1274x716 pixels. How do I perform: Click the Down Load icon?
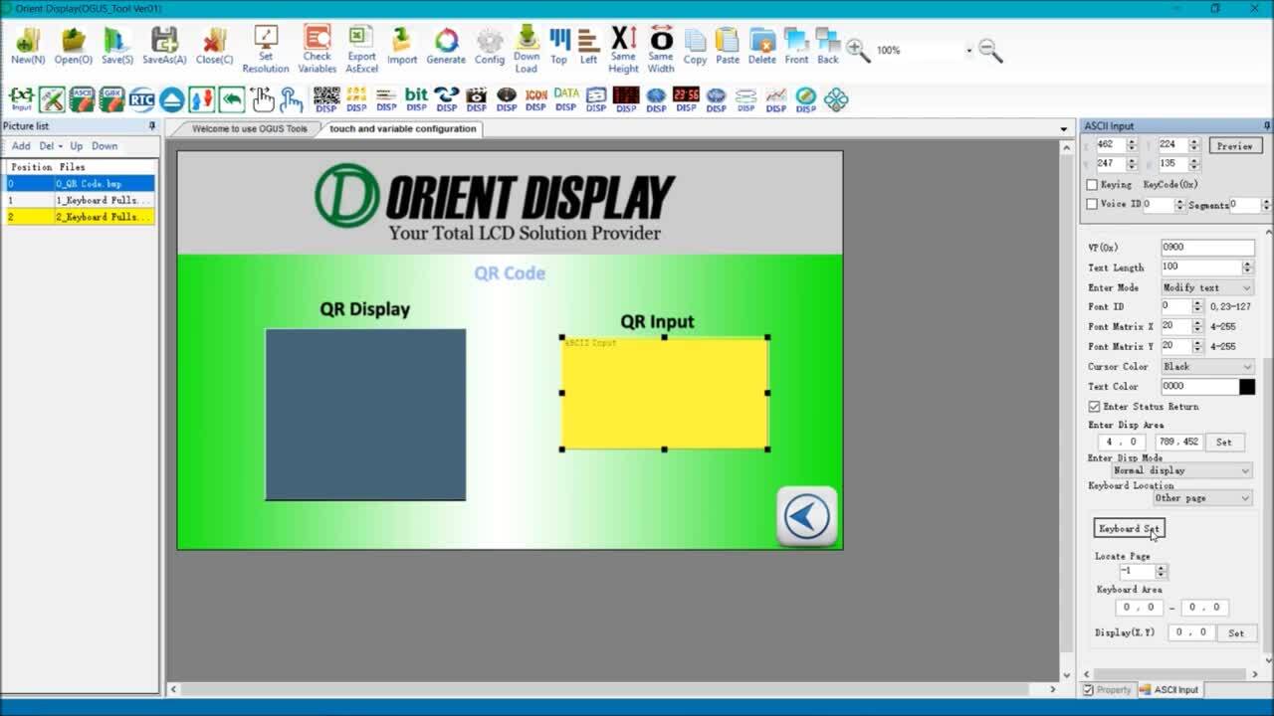pos(527,50)
